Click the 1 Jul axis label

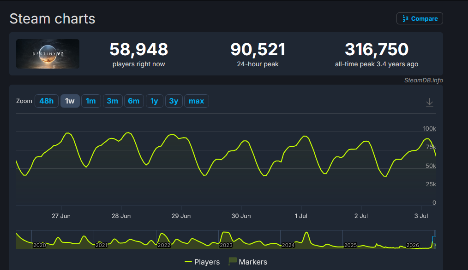(301, 216)
